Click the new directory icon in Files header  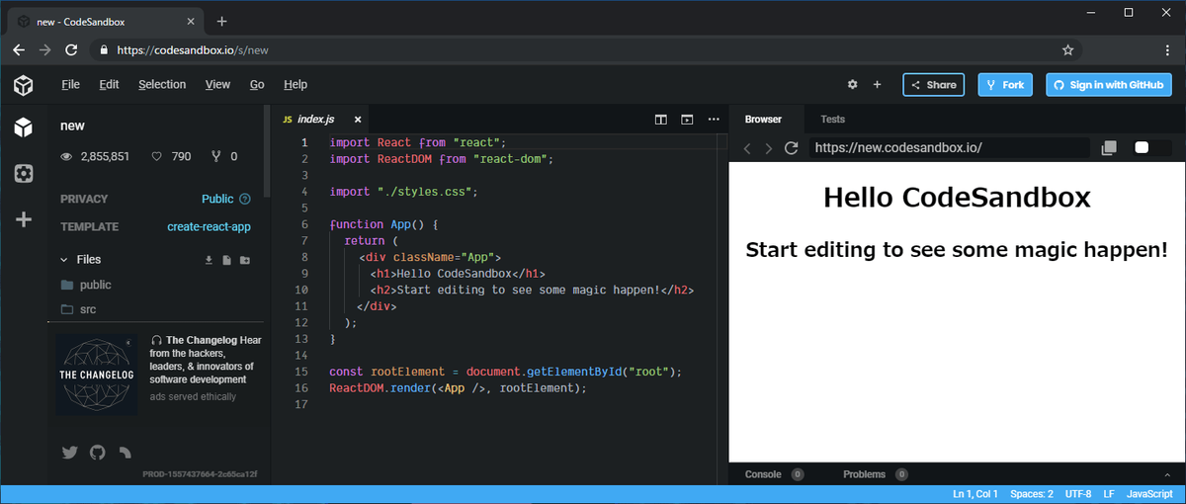[x=245, y=260]
